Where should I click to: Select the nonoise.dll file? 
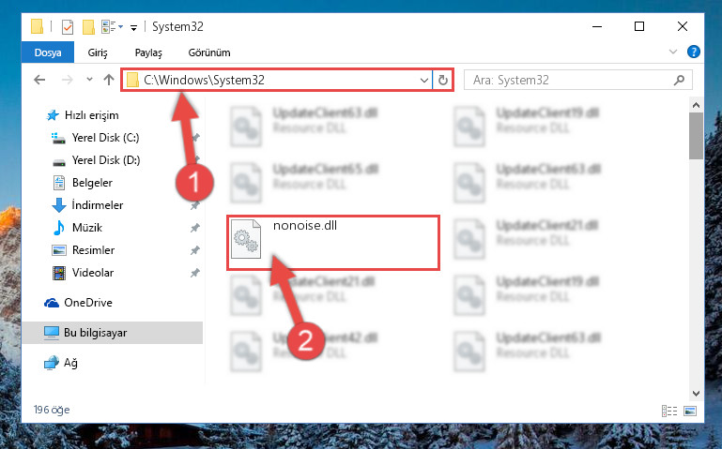(x=333, y=243)
